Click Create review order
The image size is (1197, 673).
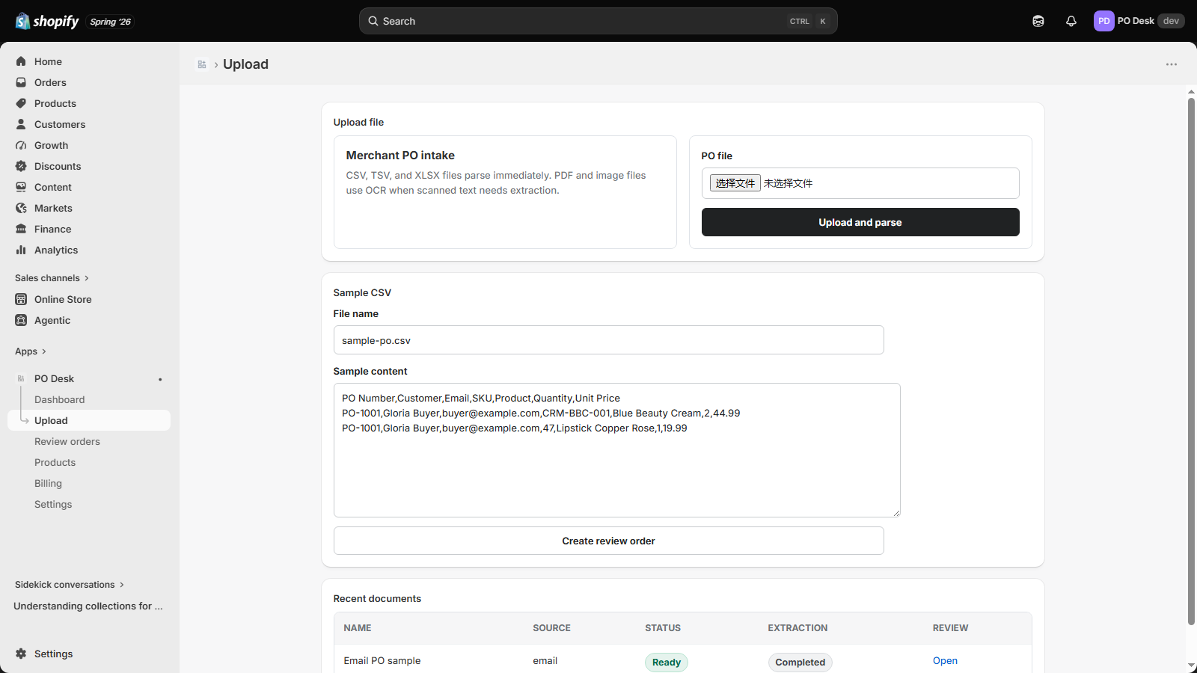point(608,541)
